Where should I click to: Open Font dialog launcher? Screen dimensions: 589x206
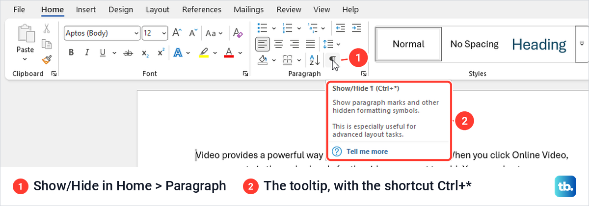[x=244, y=74]
